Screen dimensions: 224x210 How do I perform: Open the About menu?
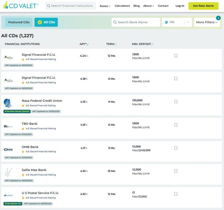(148, 6)
